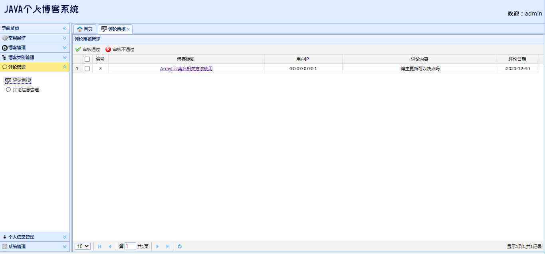Click the page number input field

click(130, 246)
